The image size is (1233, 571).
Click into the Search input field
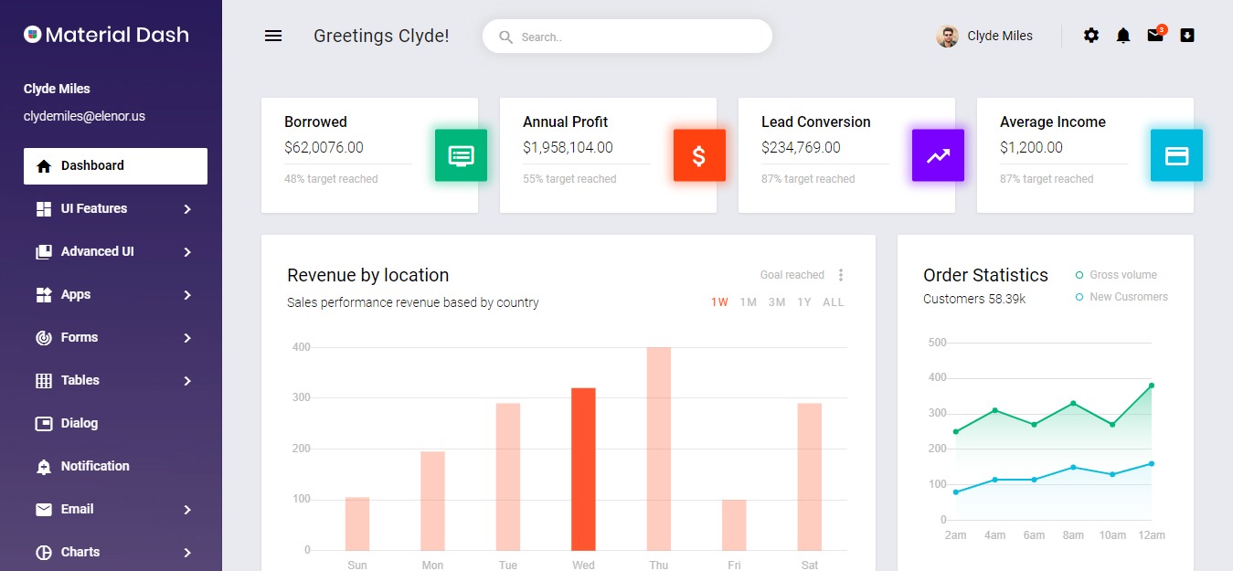click(640, 37)
